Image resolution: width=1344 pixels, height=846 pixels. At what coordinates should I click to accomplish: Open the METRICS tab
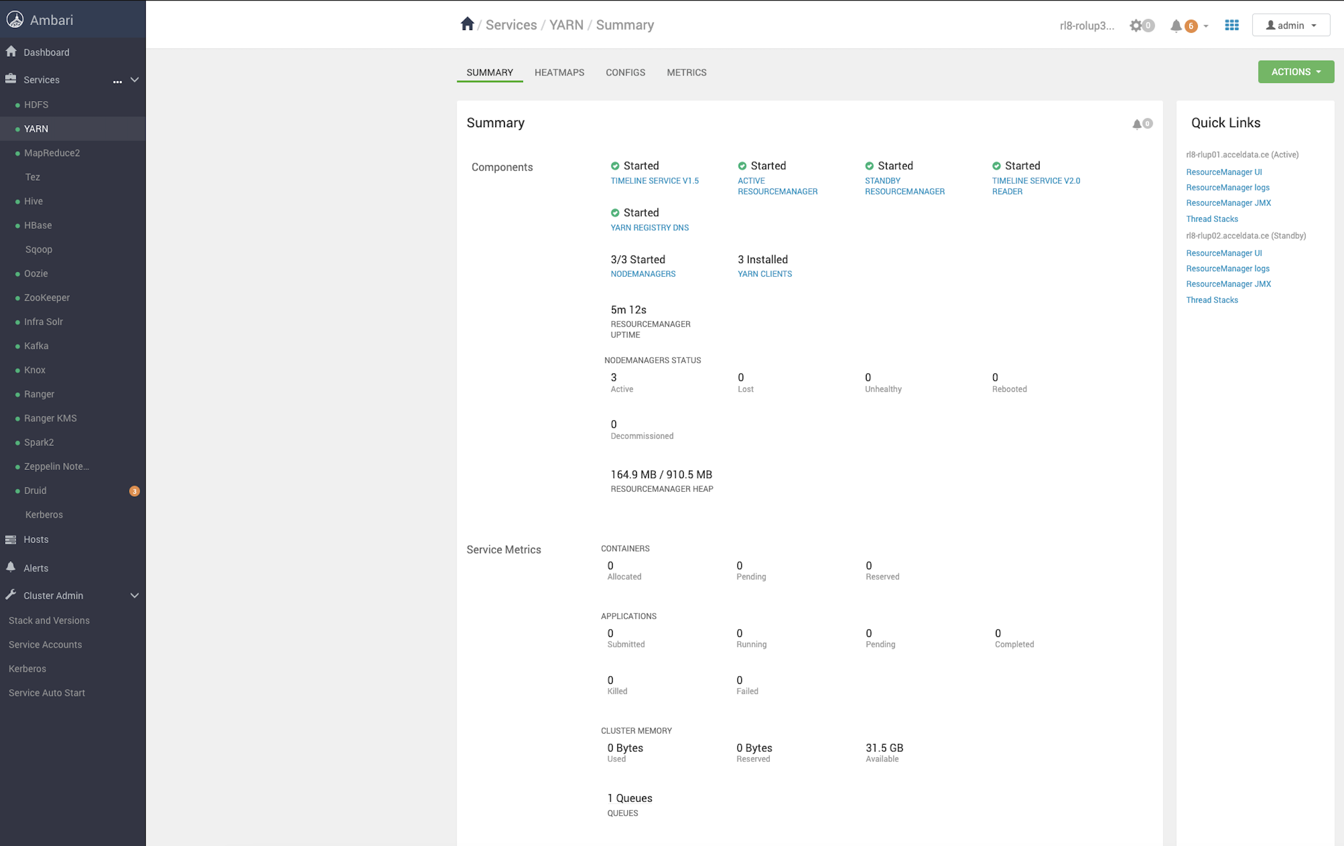(687, 73)
